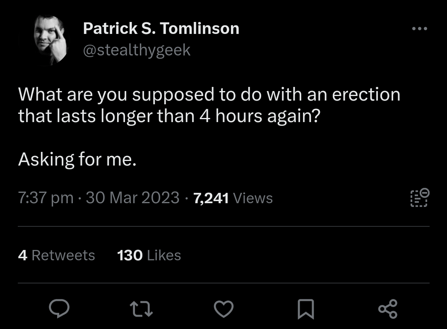This screenshot has width=447, height=329.
Task: Click the bold number 4 before Retweets
Action: click(x=23, y=255)
